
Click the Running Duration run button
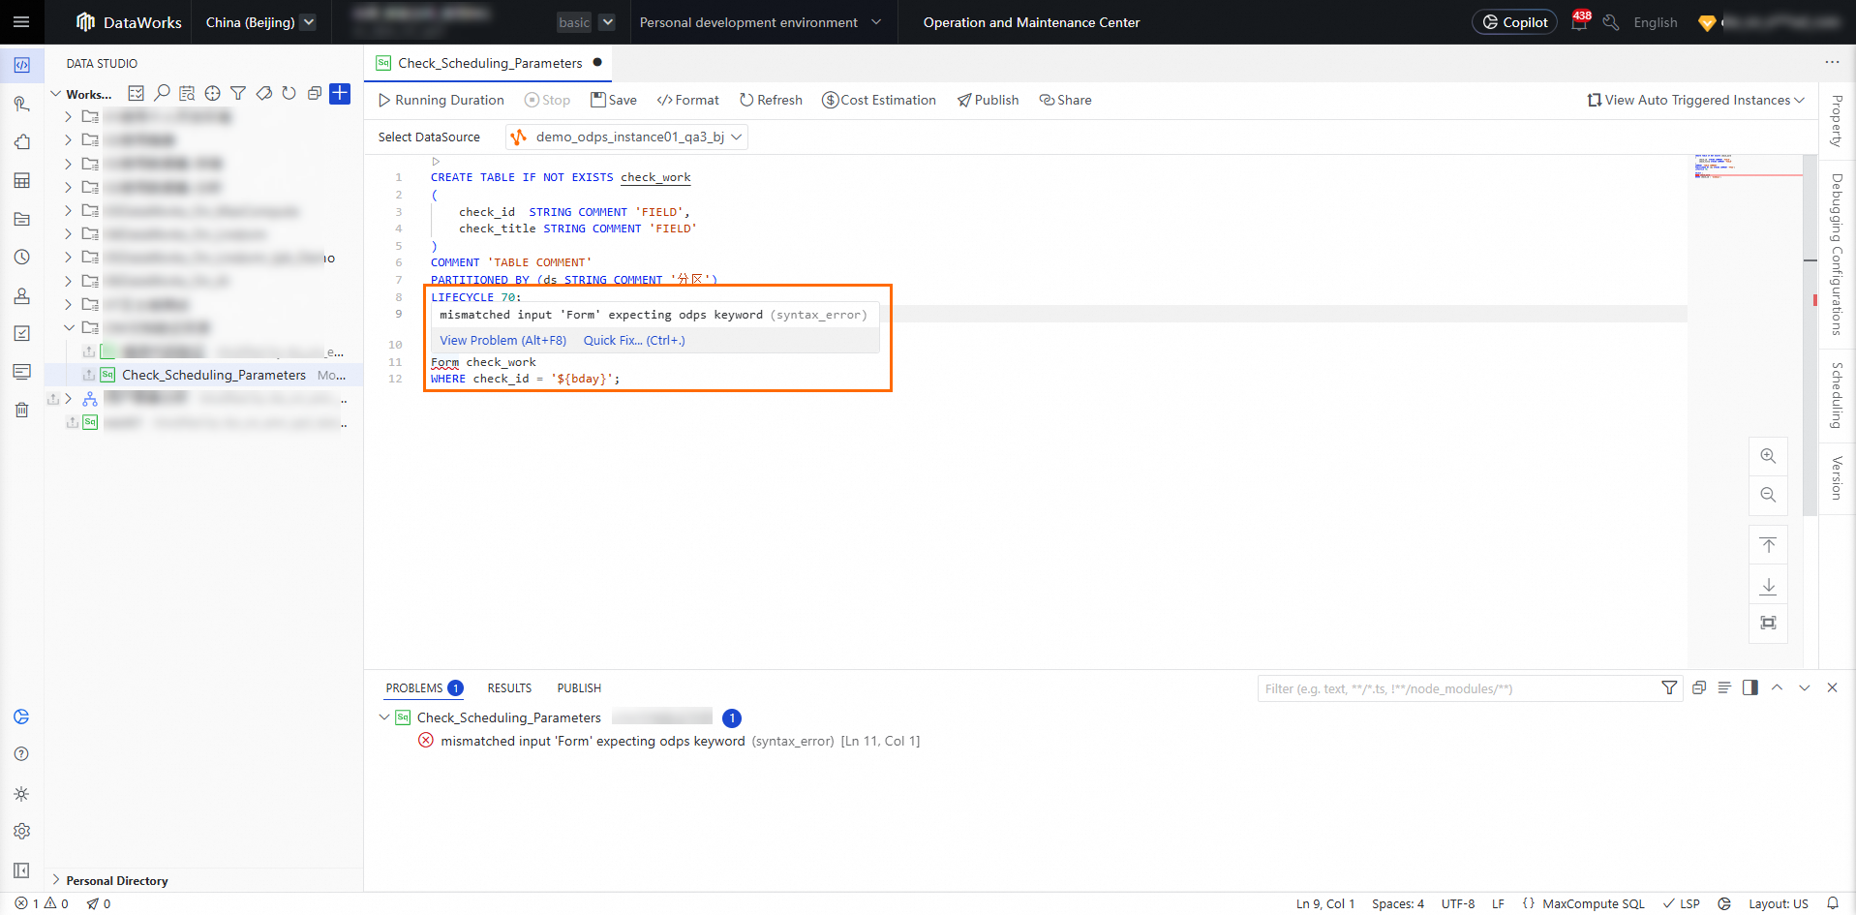tap(441, 100)
